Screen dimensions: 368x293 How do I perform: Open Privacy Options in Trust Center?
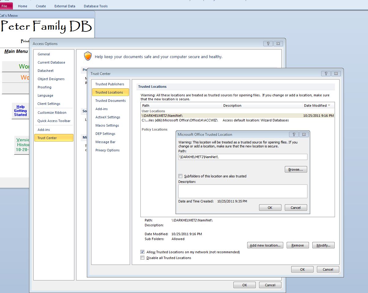pyautogui.click(x=110, y=150)
